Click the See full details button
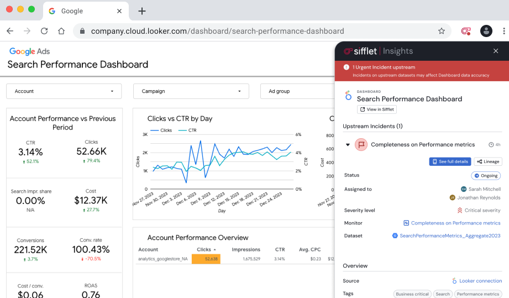 point(450,161)
